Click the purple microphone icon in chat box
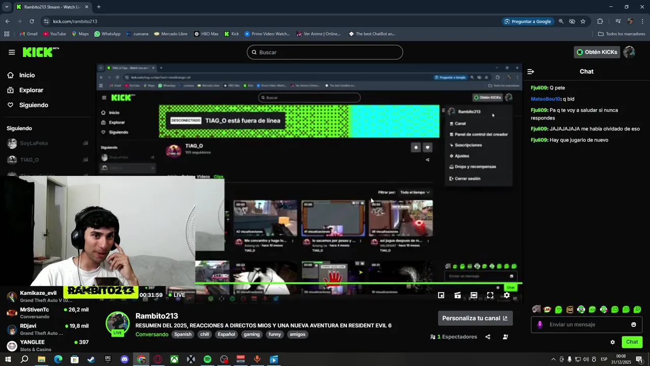Screen dimensions: 650x366 click(540, 324)
